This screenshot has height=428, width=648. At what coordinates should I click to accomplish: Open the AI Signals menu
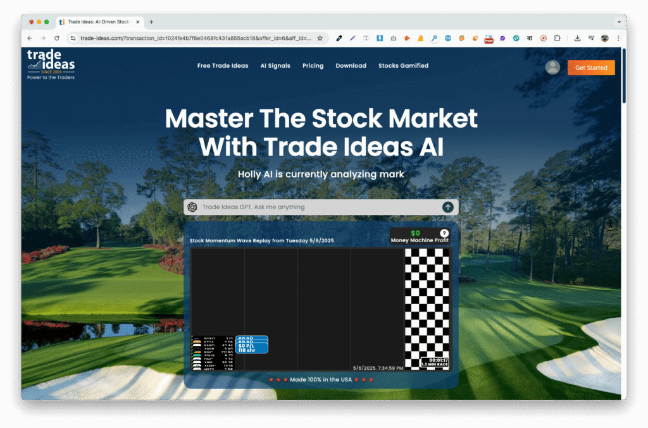click(x=275, y=66)
